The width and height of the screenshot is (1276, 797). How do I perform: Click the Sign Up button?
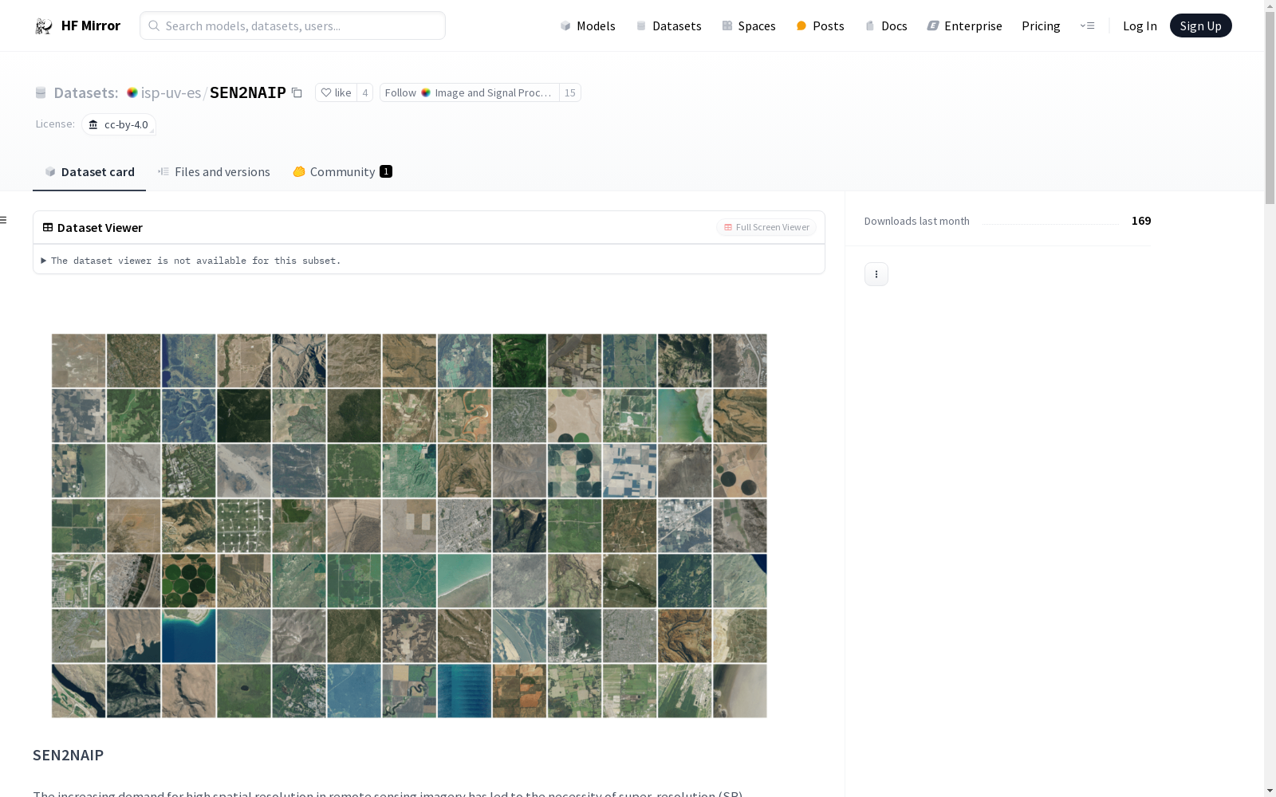[x=1199, y=26]
